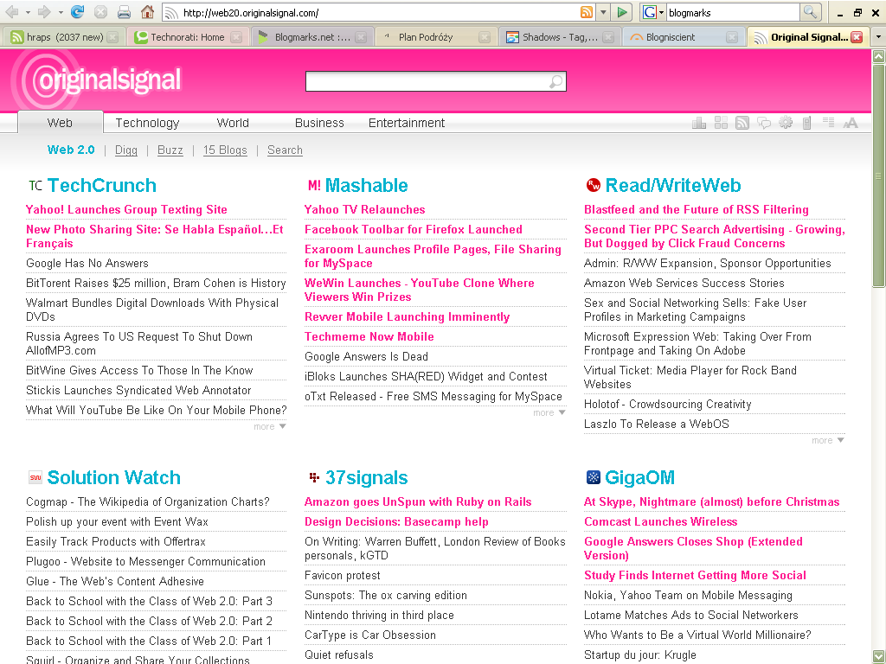Expand more Read/WriteWeb headlines
The height and width of the screenshot is (664, 886).
click(828, 440)
